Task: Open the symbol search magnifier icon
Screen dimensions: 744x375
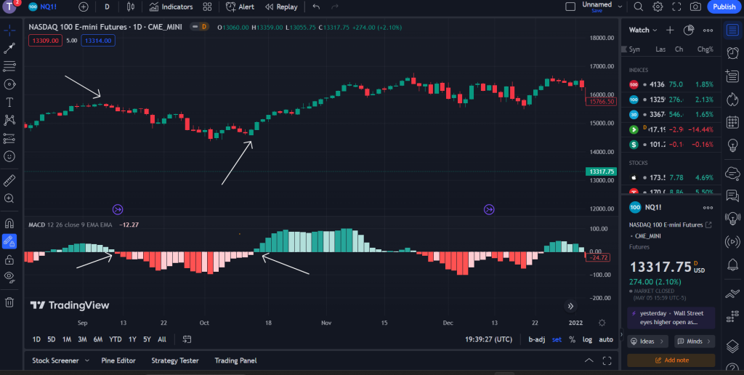Action: pyautogui.click(x=638, y=7)
